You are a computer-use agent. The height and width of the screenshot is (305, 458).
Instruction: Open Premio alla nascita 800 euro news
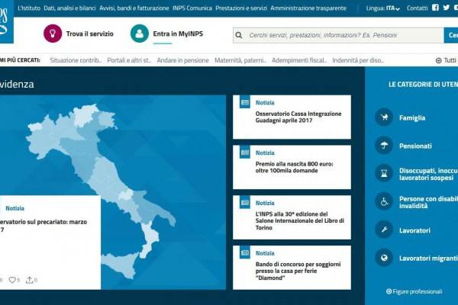coord(294,167)
